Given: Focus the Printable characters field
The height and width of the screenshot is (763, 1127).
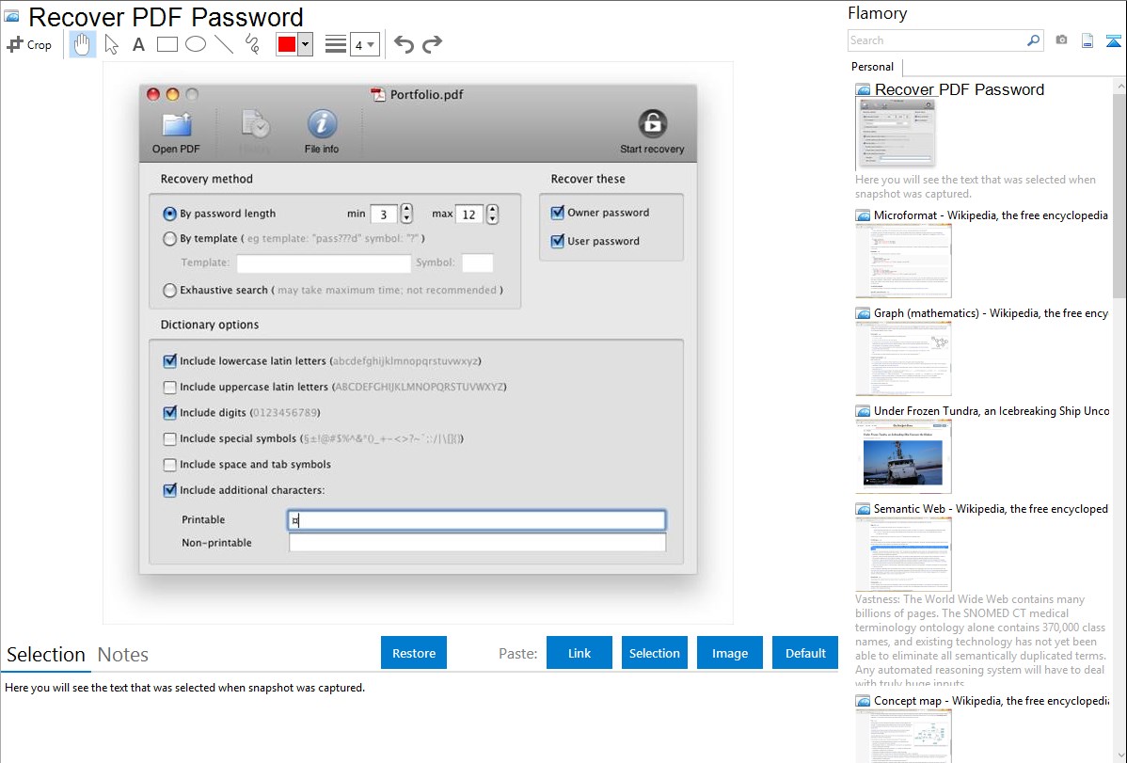Looking at the screenshot, I should (477, 520).
